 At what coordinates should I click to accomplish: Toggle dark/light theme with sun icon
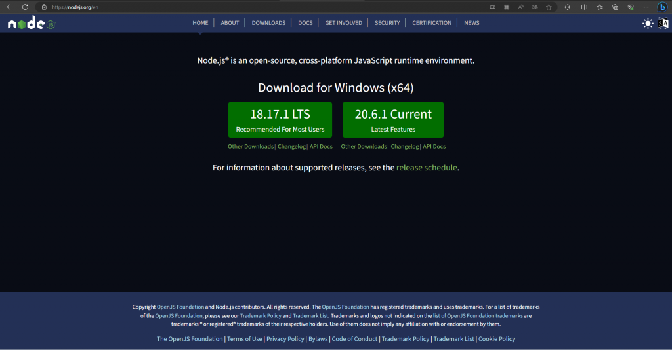tap(648, 23)
